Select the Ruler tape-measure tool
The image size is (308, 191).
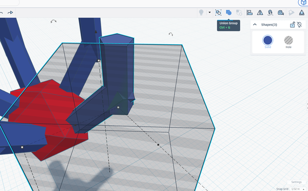coord(281,12)
